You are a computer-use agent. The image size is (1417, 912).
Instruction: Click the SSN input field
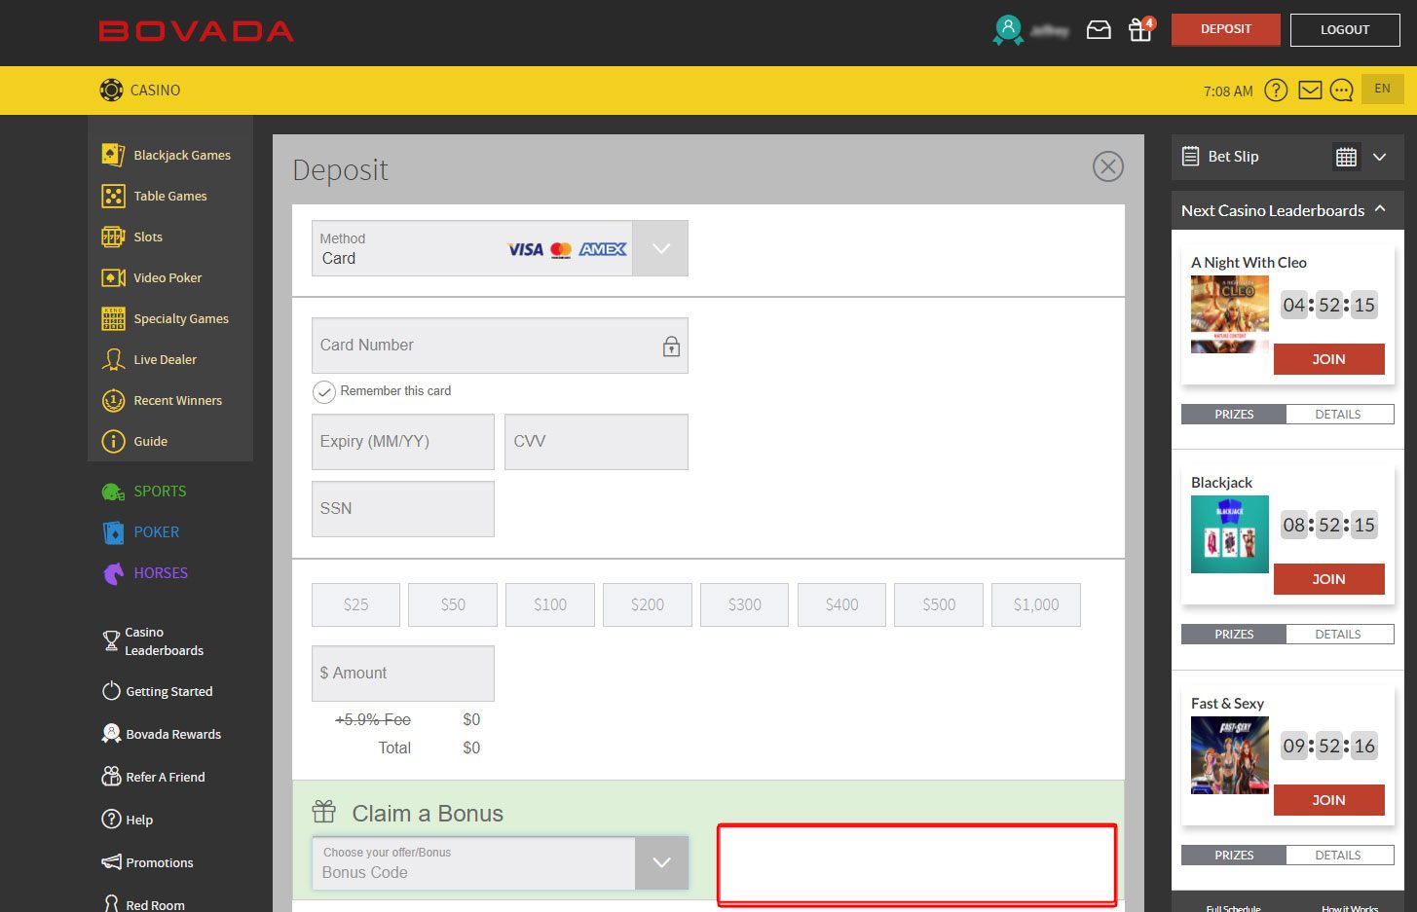[403, 509]
